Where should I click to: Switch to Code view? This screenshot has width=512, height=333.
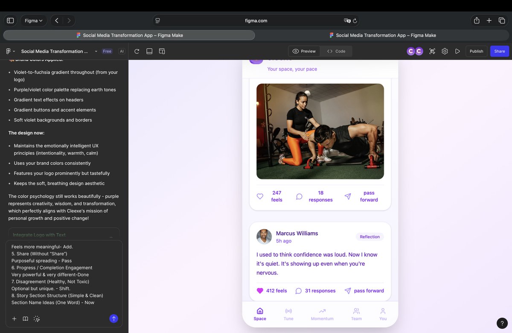tap(336, 51)
